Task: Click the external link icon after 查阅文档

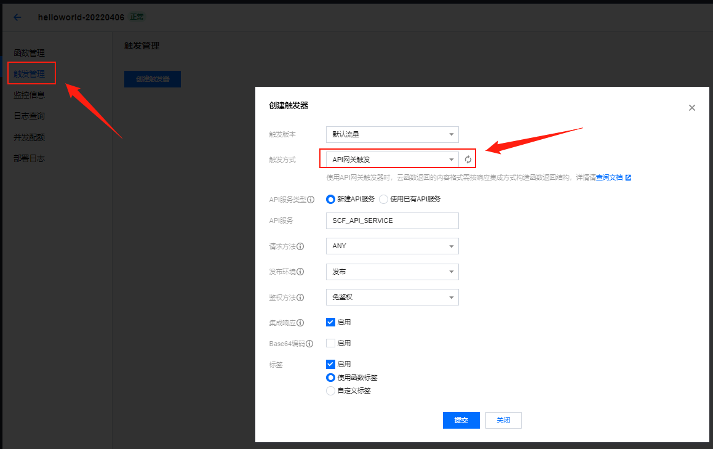Action: click(629, 177)
